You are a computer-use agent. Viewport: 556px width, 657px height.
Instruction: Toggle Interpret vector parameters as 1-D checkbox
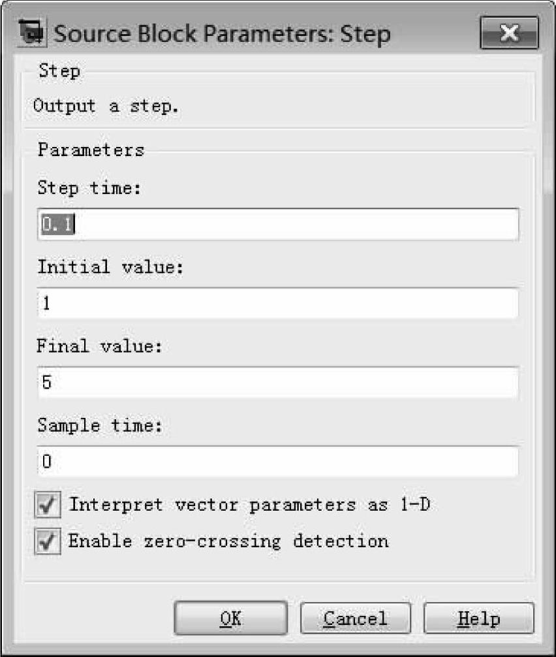coord(48,505)
